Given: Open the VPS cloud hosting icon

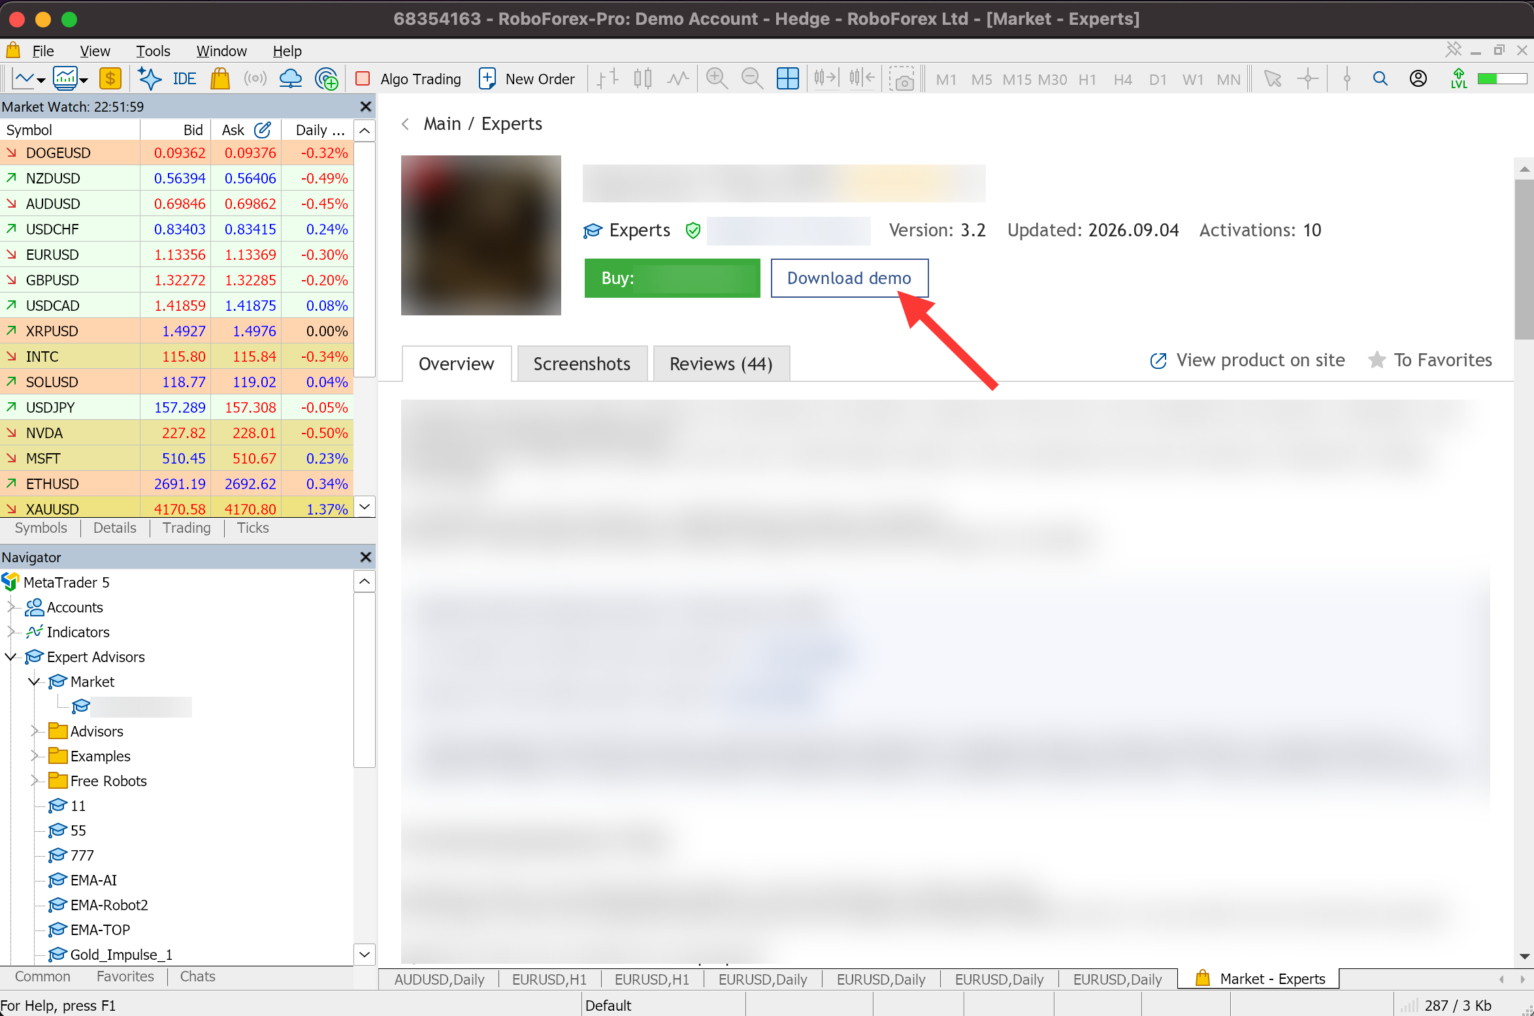Looking at the screenshot, I should [290, 79].
